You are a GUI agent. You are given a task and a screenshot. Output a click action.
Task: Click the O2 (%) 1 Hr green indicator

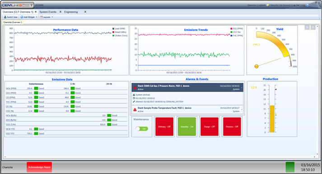tap(73, 106)
